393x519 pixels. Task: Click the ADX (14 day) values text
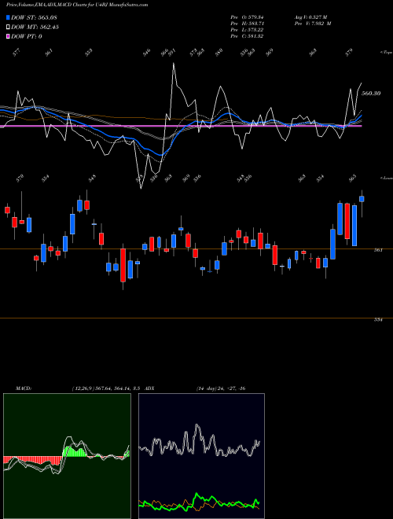pyautogui.click(x=220, y=388)
